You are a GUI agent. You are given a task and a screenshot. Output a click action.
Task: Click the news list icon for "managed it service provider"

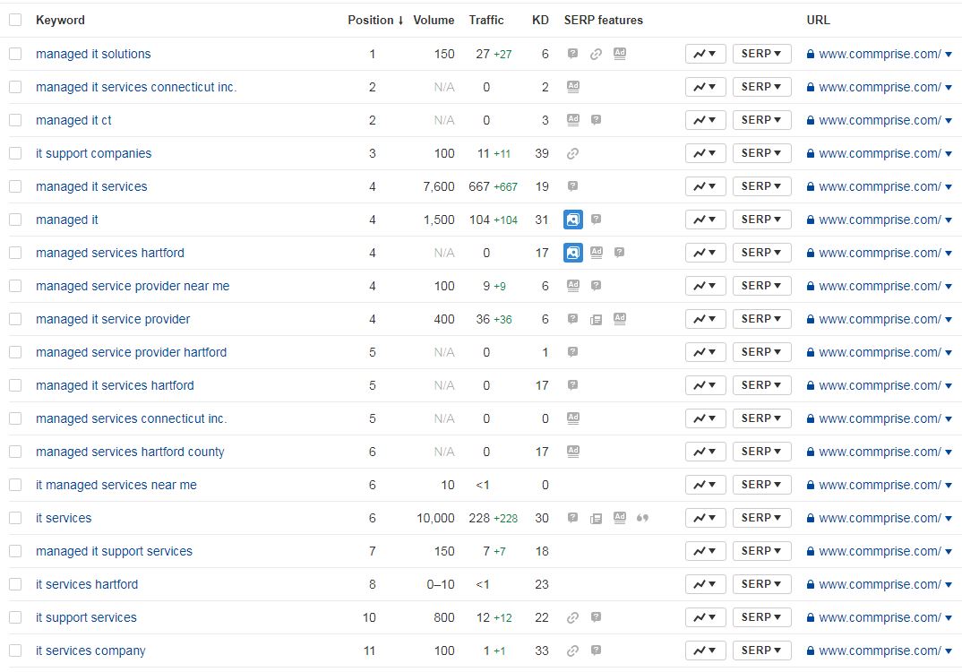point(597,319)
